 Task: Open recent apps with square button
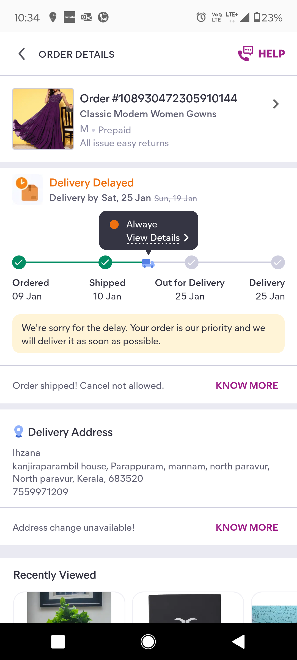tap(58, 642)
